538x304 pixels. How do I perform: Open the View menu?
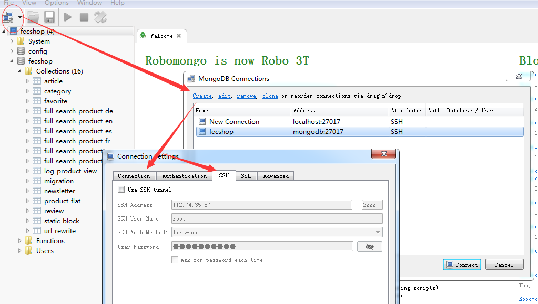pos(29,3)
